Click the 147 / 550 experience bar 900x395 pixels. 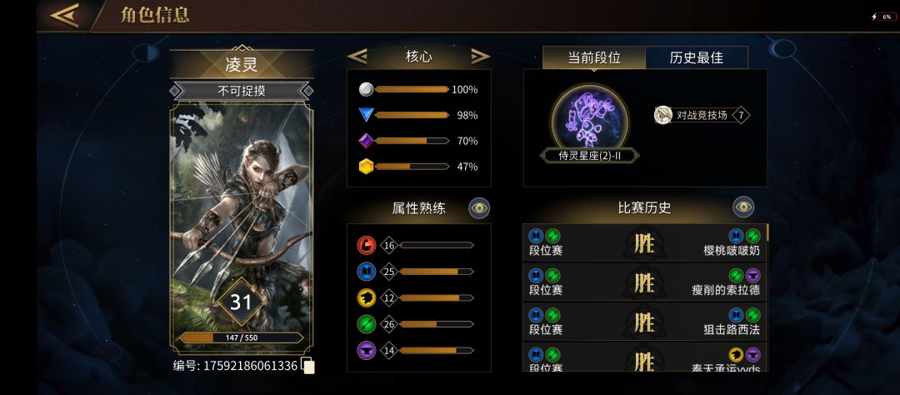point(241,337)
